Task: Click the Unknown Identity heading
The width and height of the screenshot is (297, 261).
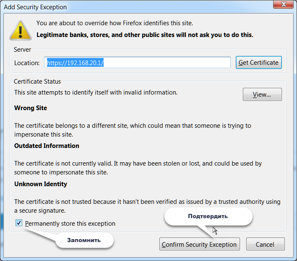Action: (41, 184)
